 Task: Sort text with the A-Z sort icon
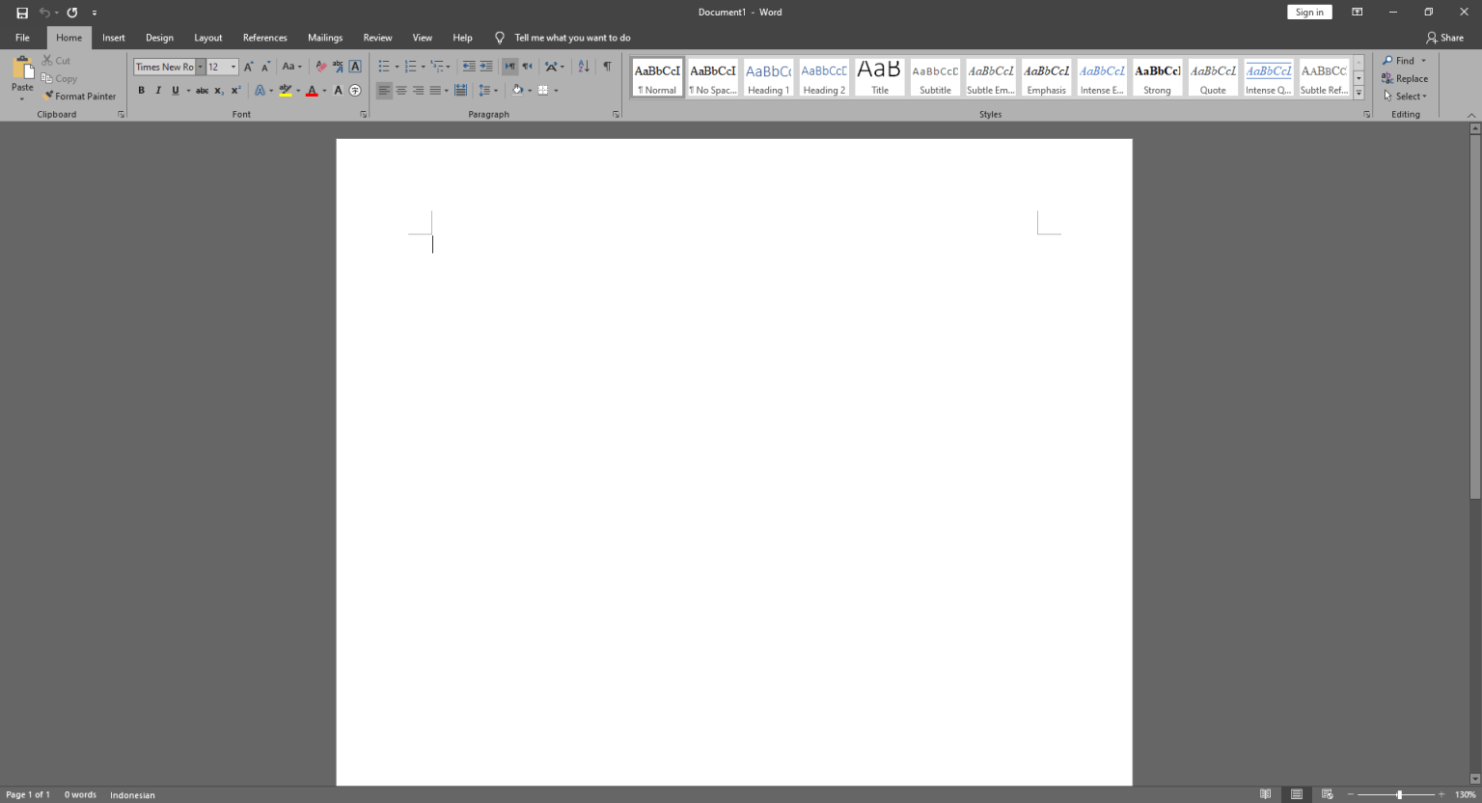click(584, 67)
